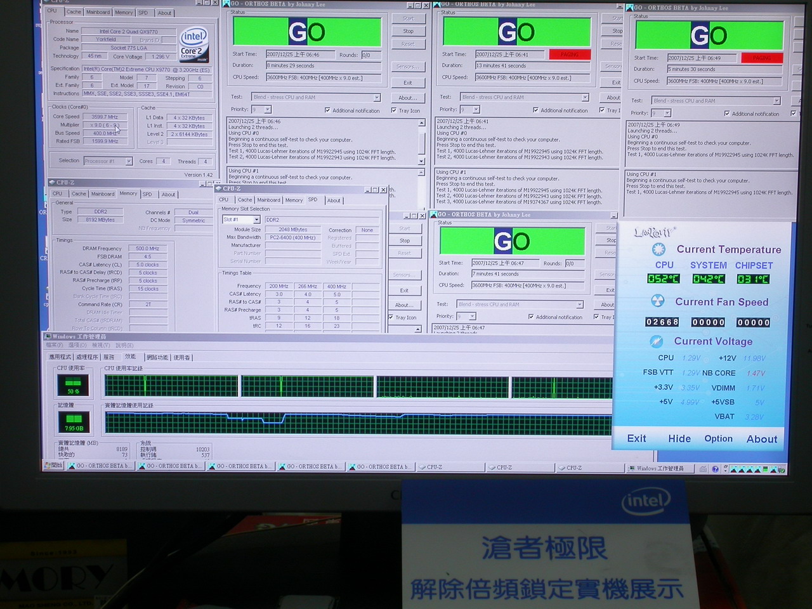The height and width of the screenshot is (609, 812).
Task: Switch to the first GO - ORTHOS BETA taskbar item
Action: pos(101,466)
